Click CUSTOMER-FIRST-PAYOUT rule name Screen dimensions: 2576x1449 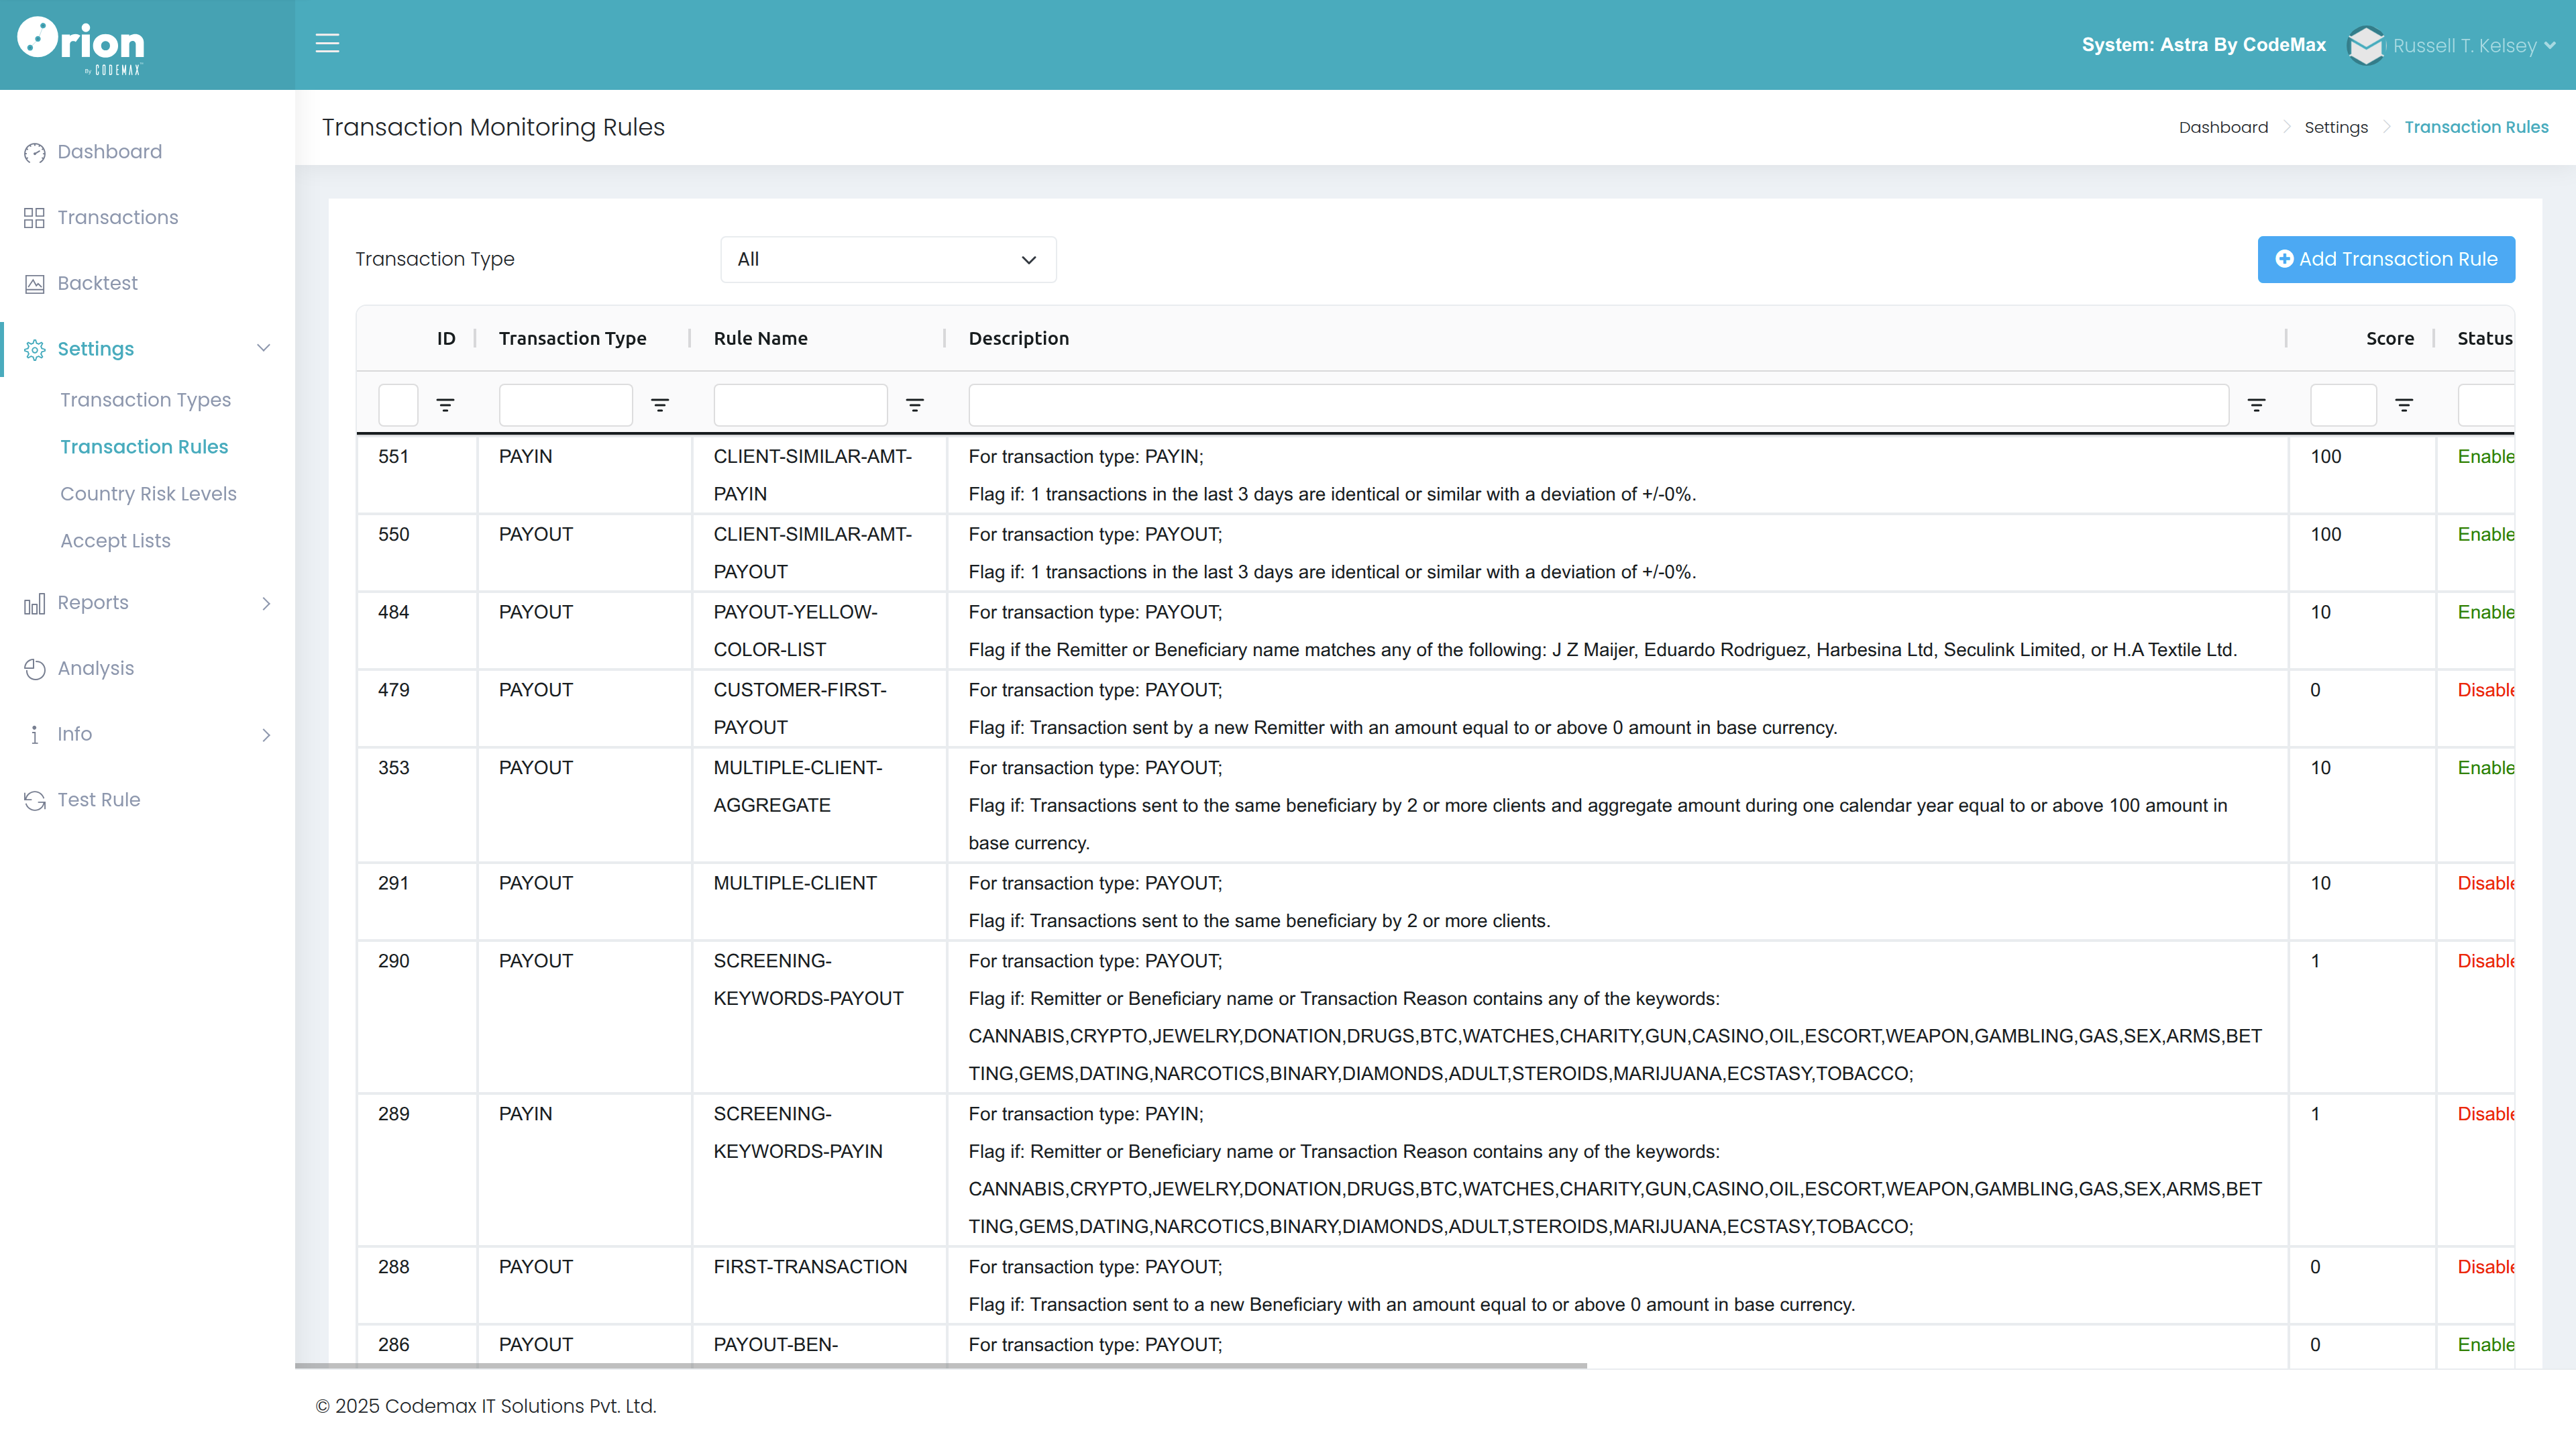[x=799, y=709]
